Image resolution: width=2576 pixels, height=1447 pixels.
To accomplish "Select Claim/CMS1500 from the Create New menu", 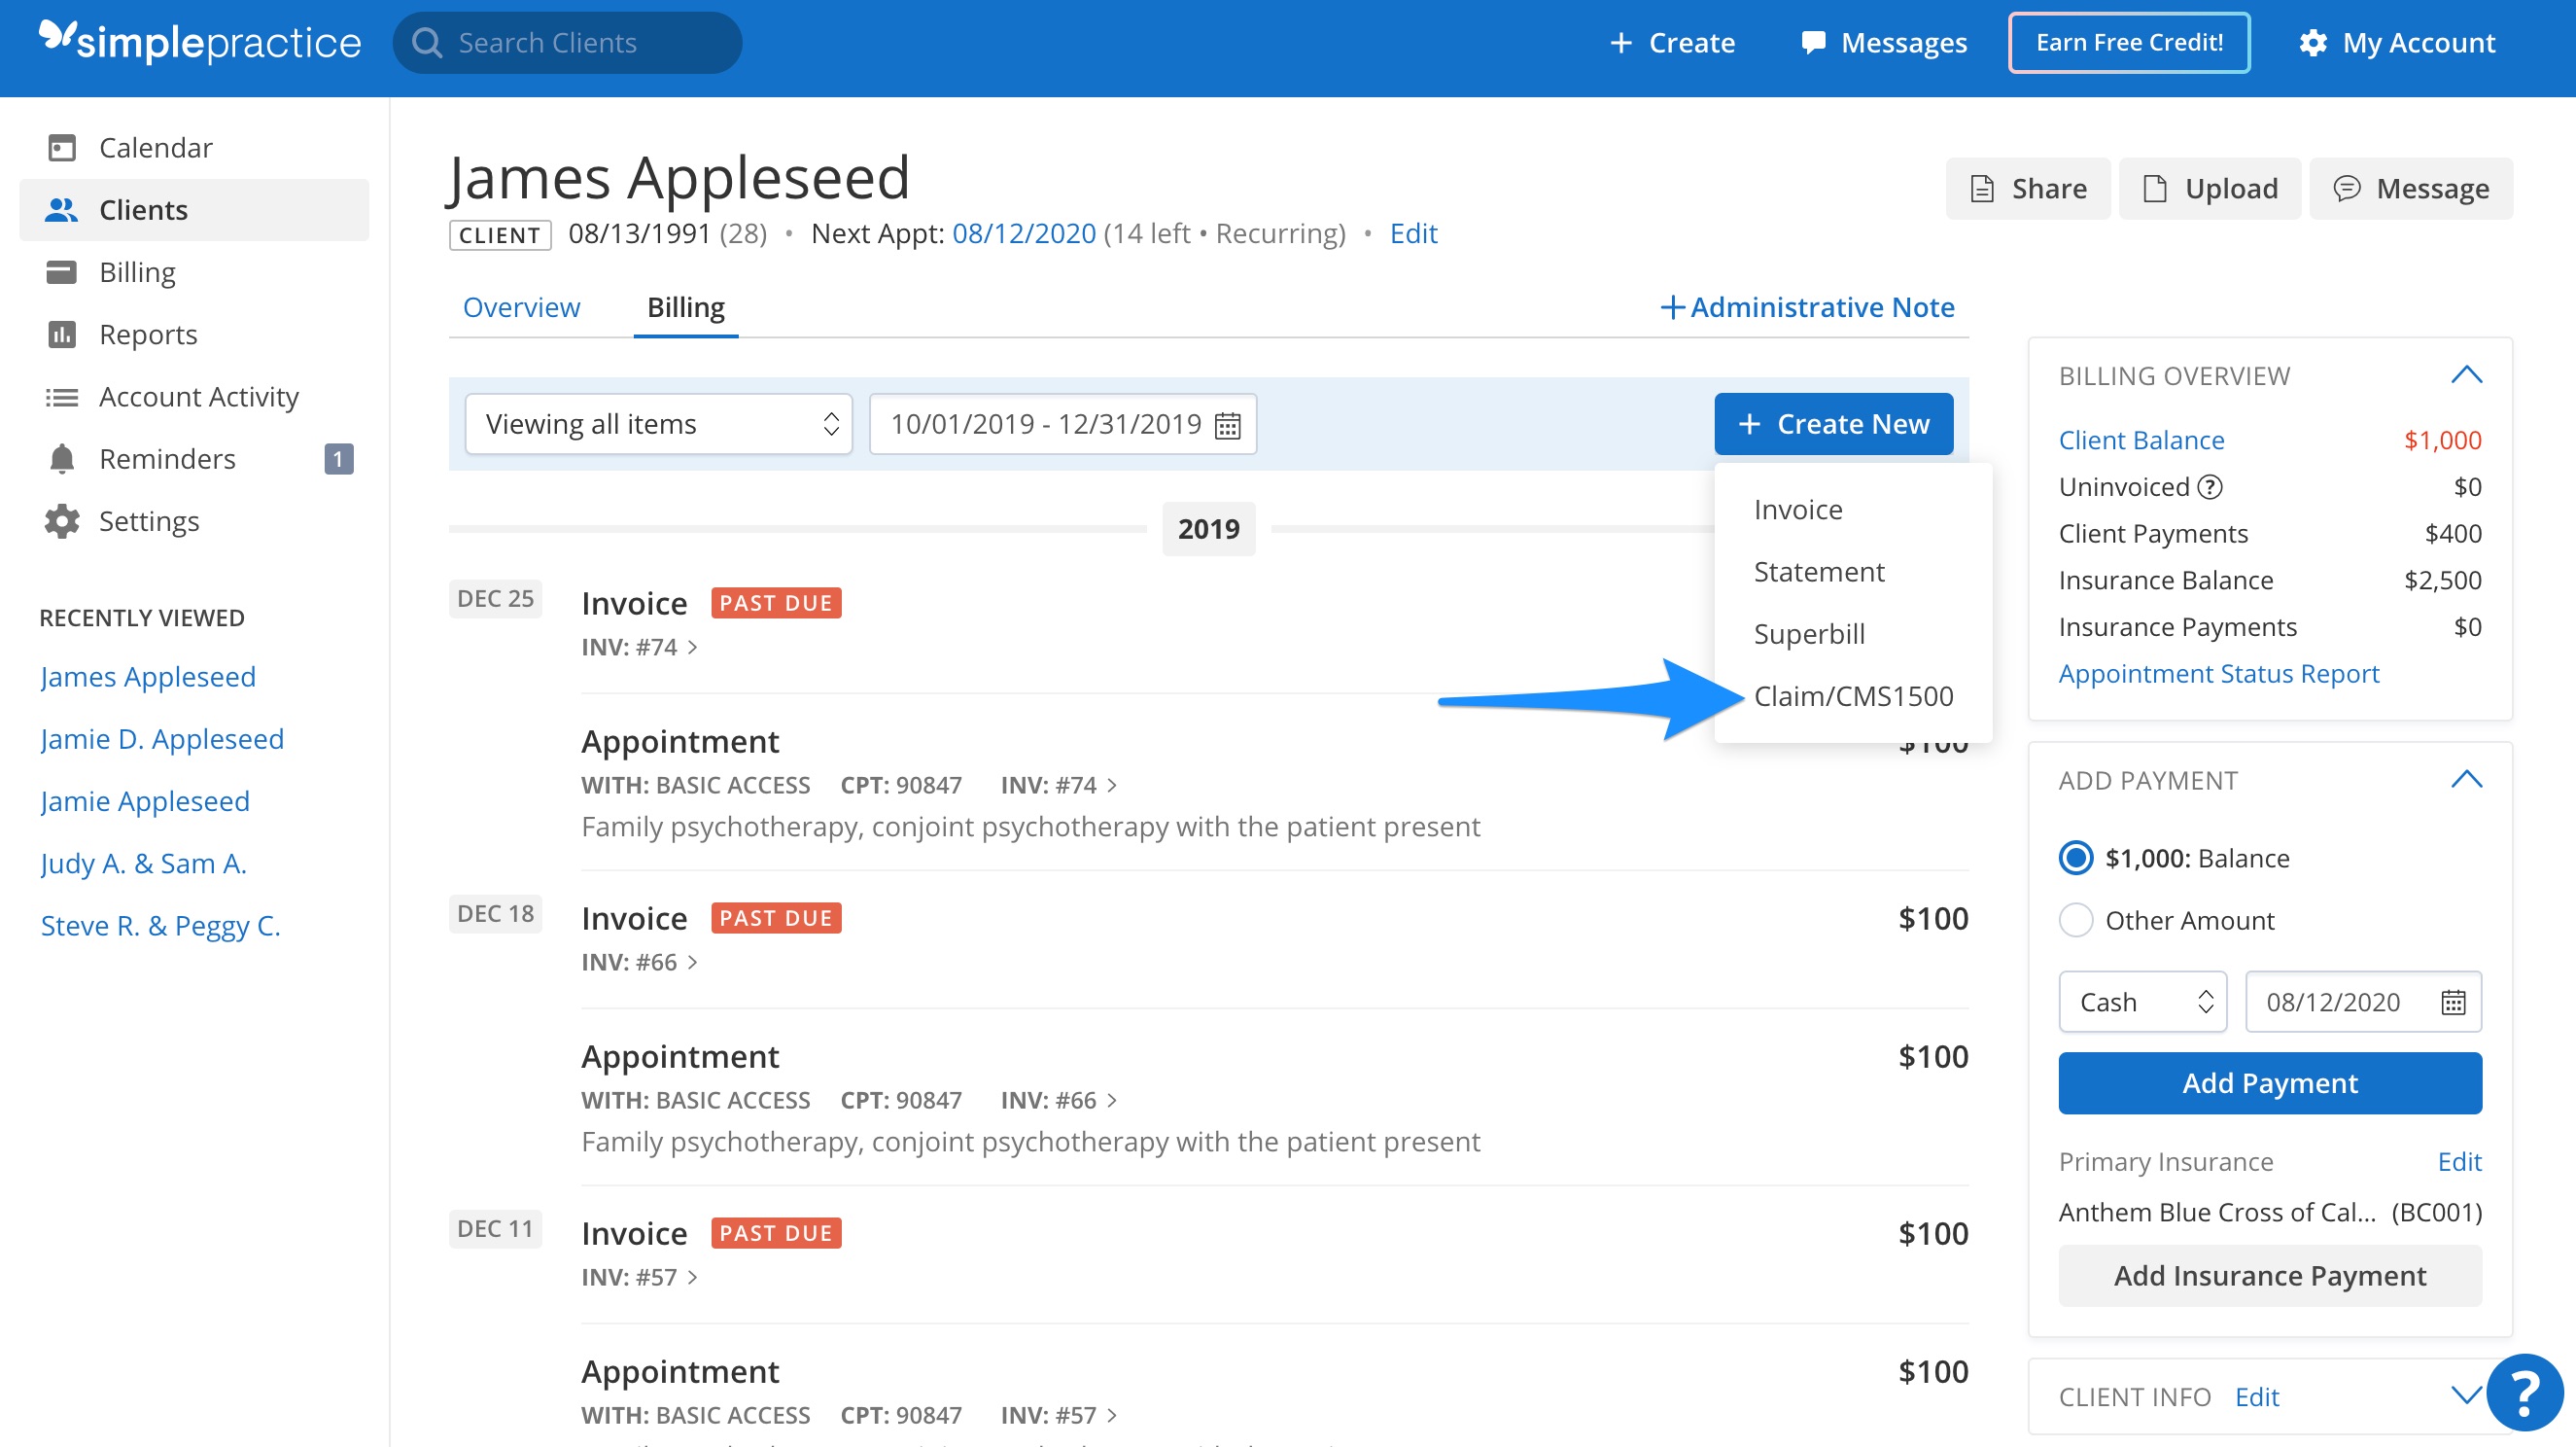I will coord(1856,695).
